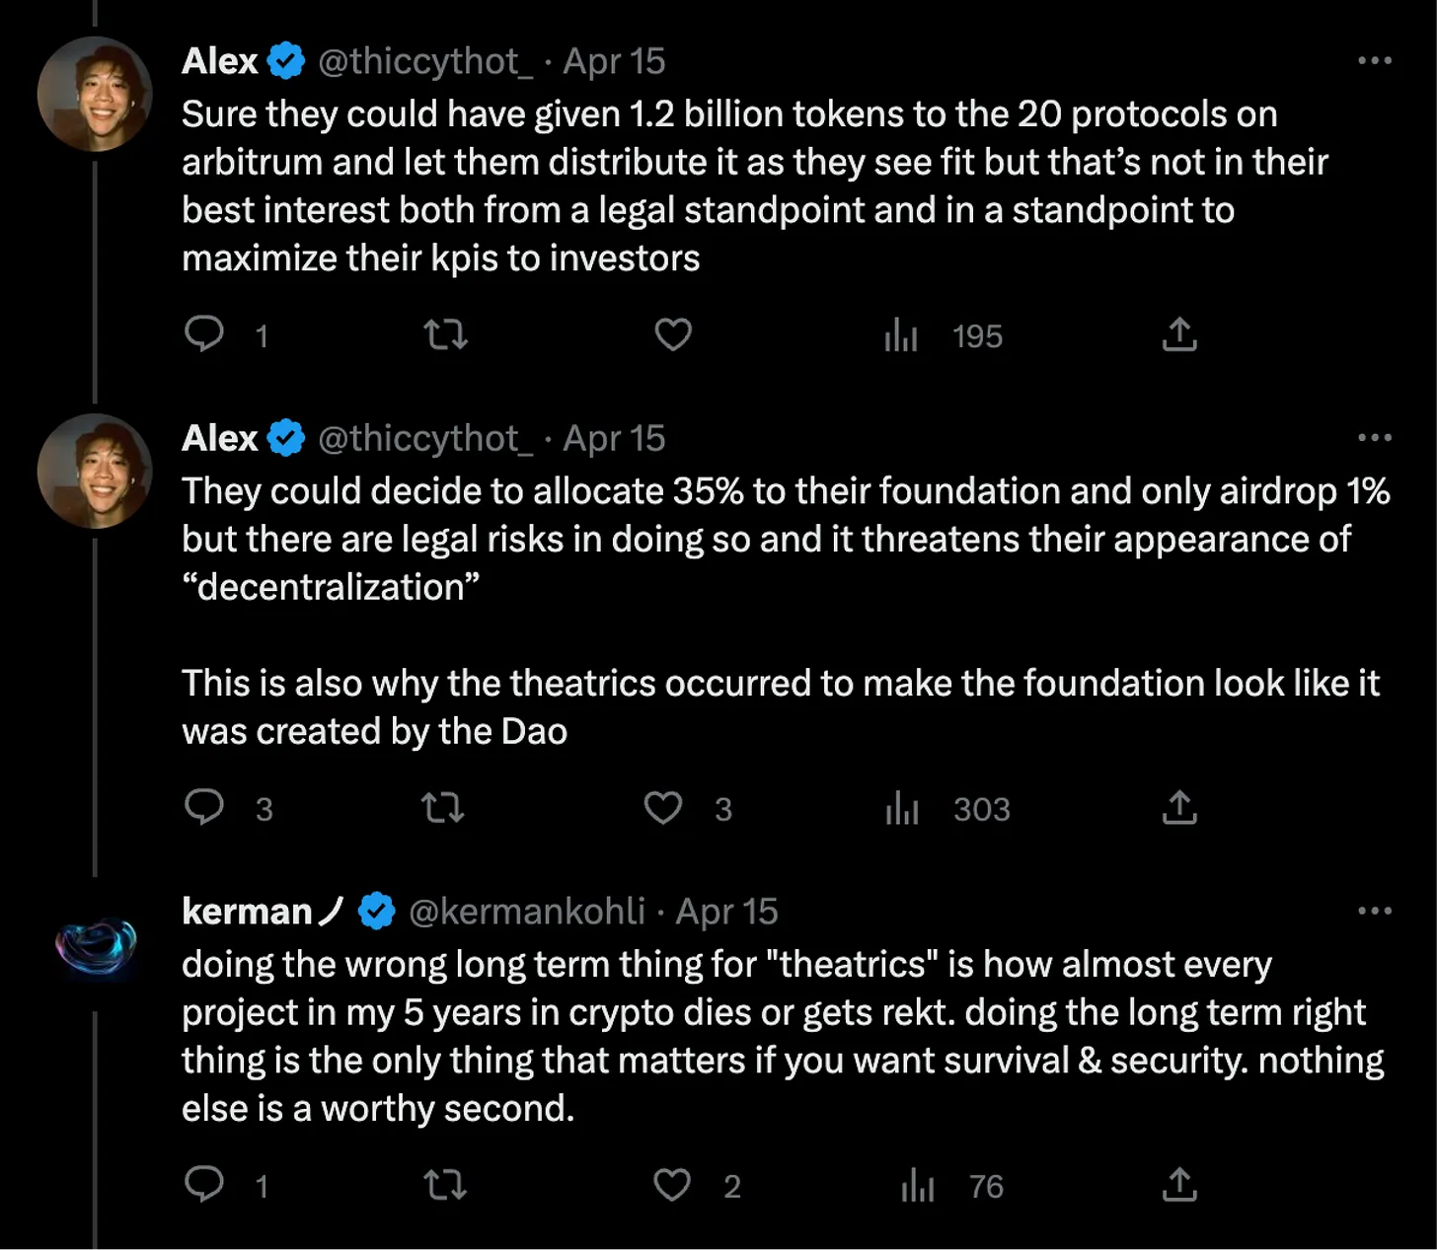The height and width of the screenshot is (1250, 1437).
Task: Reply to Alex's tweet about foundation allocation
Action: pos(204,808)
